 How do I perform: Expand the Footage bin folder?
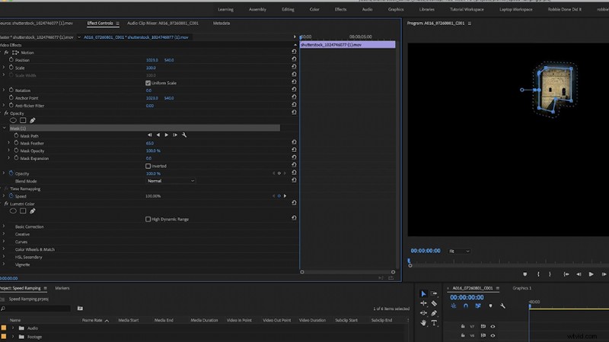(13, 337)
